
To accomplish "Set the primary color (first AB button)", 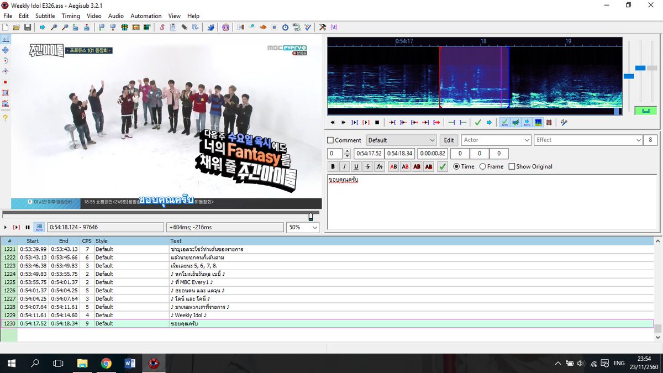I will tap(394, 166).
